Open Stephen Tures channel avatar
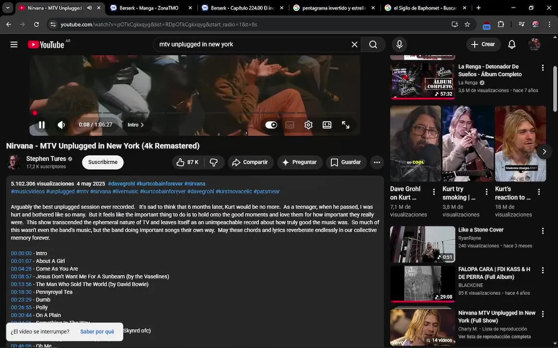Viewport: 558px width, 348px height. pyautogui.click(x=14, y=162)
